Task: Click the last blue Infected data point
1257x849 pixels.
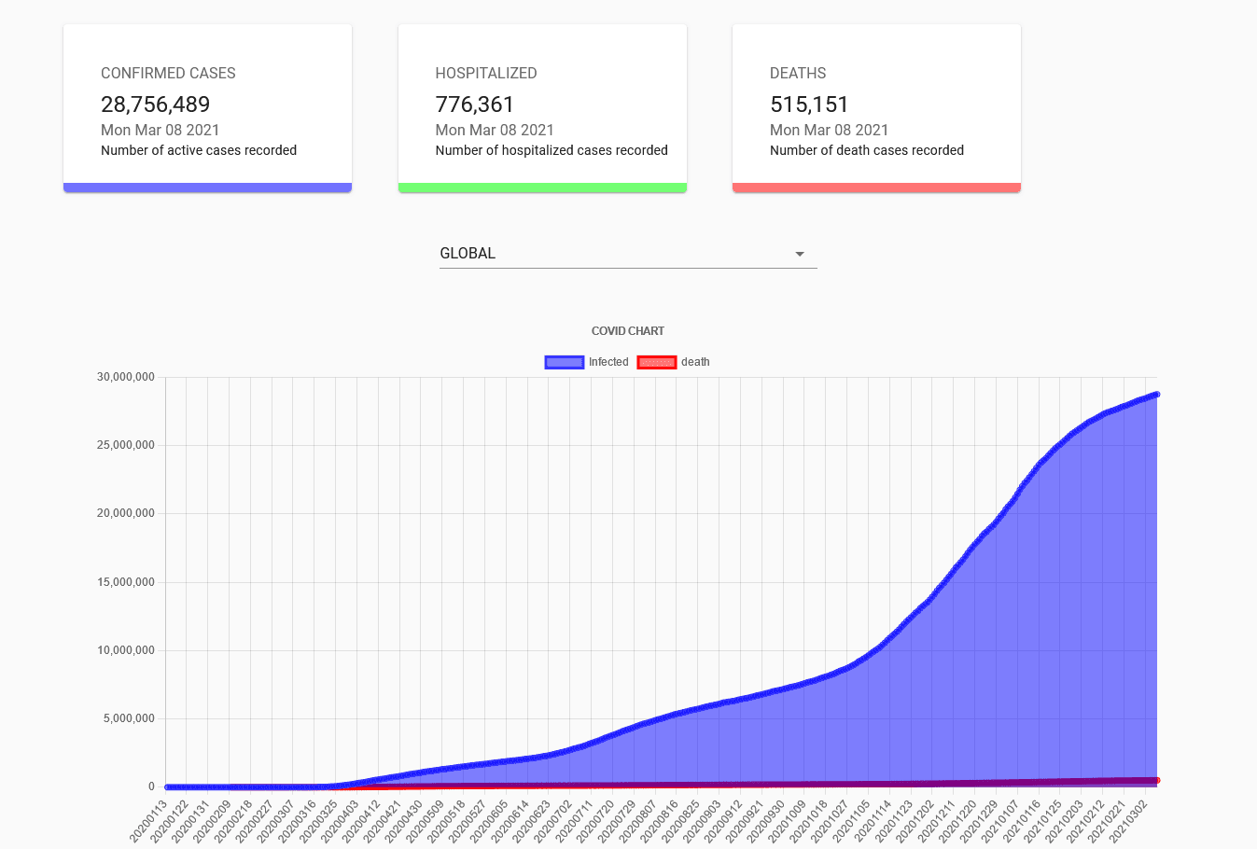Action: 1156,395
